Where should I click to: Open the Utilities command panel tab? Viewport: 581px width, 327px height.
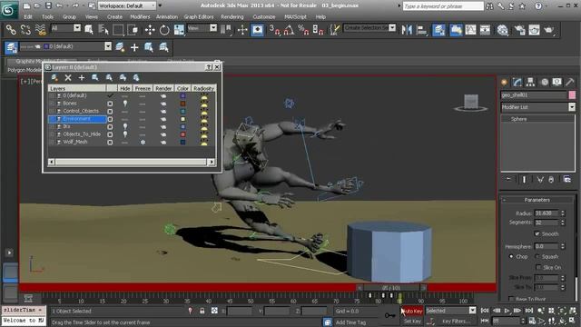pos(570,82)
